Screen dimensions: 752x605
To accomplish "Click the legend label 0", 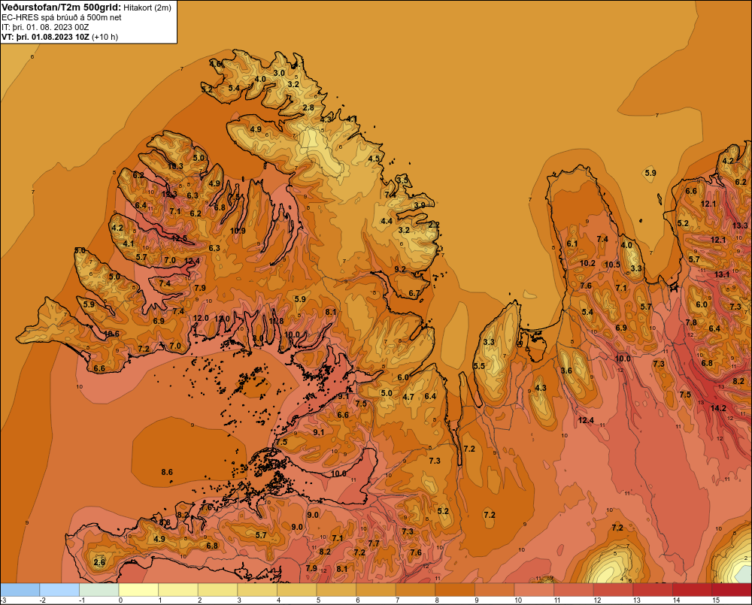I will (120, 600).
